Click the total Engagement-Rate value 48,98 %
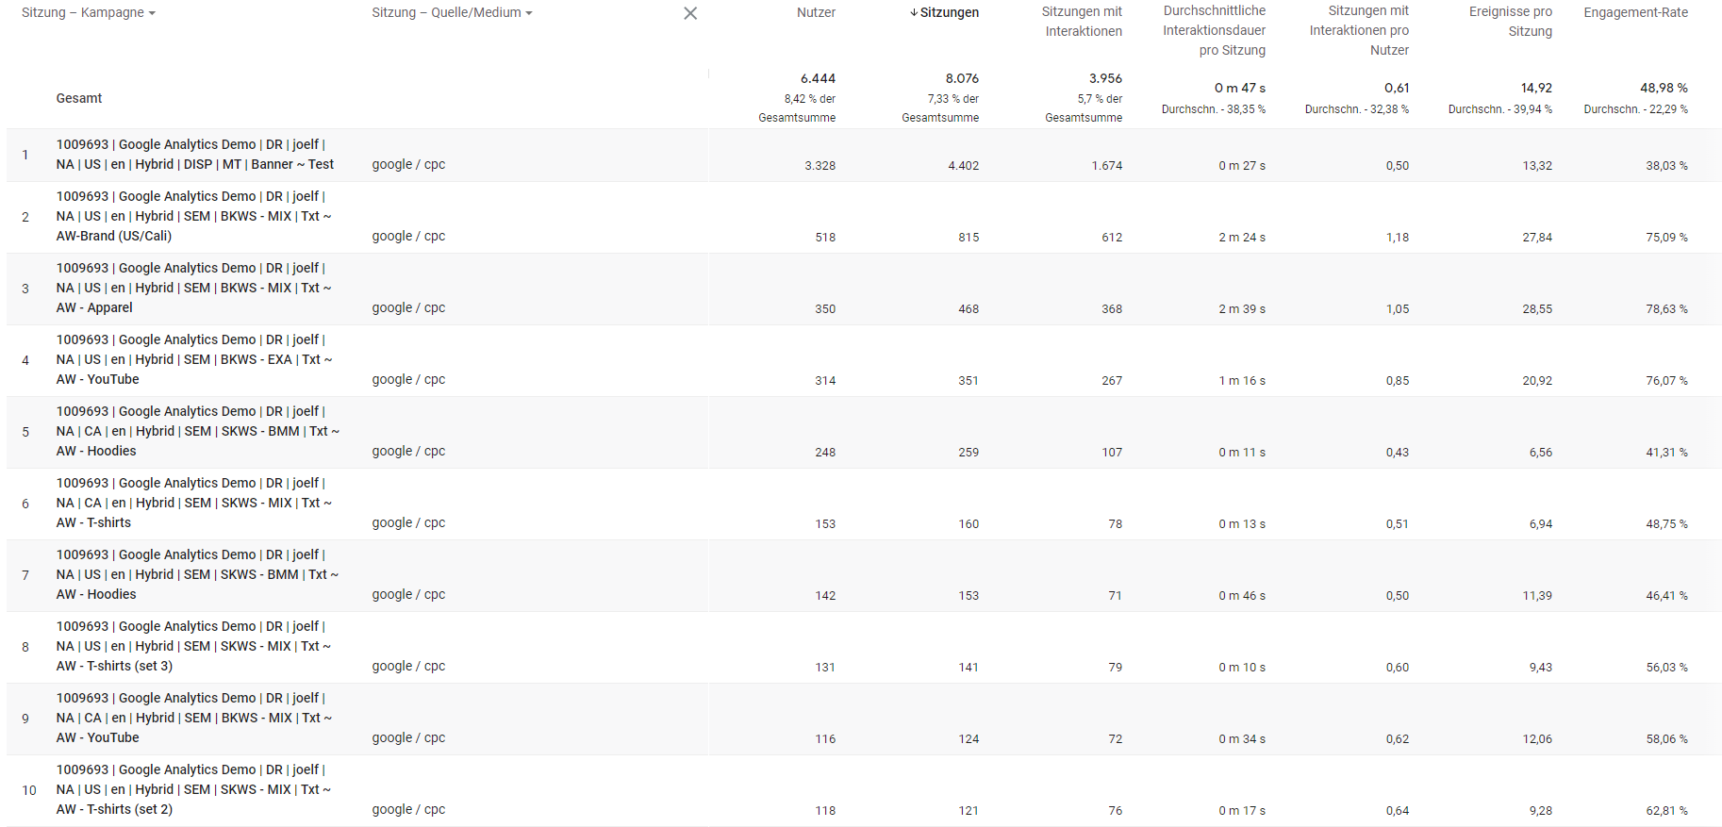The image size is (1722, 827). tap(1664, 88)
